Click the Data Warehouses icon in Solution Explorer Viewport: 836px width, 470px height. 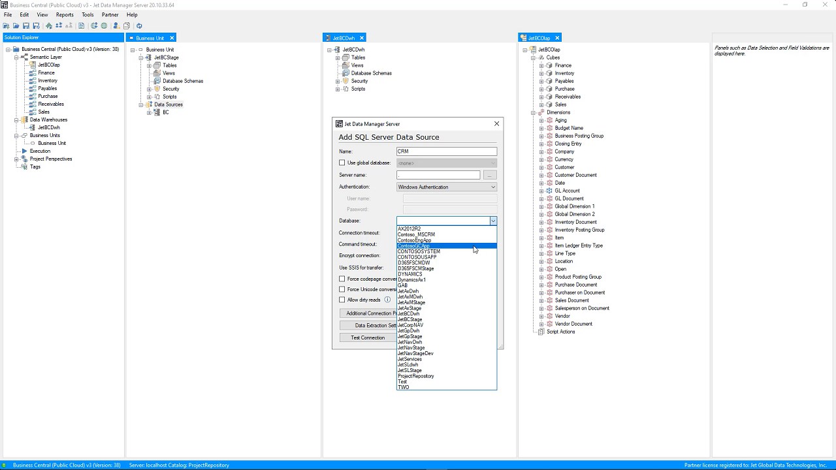click(x=25, y=119)
